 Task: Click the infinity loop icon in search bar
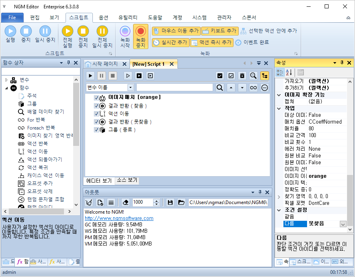253,87
